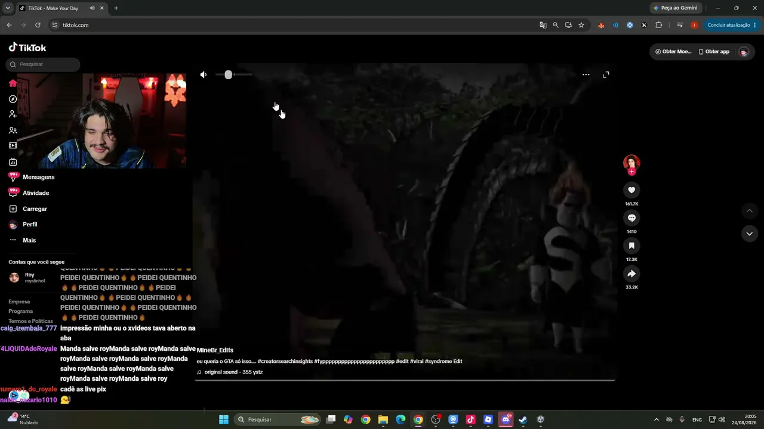Focus the TikTok Pesquisar search field

click(43, 64)
